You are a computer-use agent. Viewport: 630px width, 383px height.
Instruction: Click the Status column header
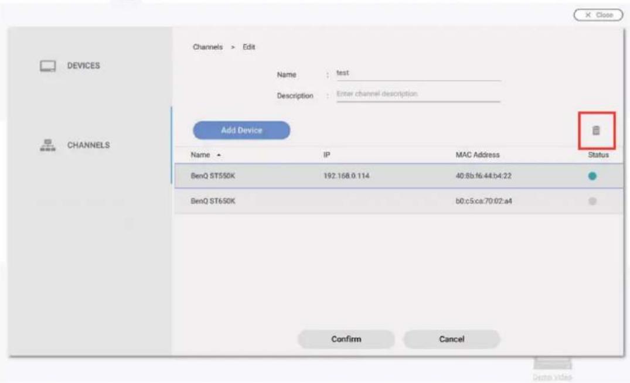pos(598,155)
